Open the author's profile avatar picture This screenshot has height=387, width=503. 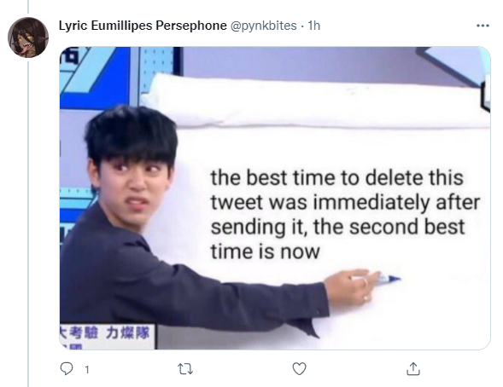28,38
